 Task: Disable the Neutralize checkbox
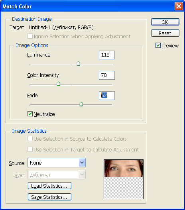pyautogui.click(x=30, y=114)
